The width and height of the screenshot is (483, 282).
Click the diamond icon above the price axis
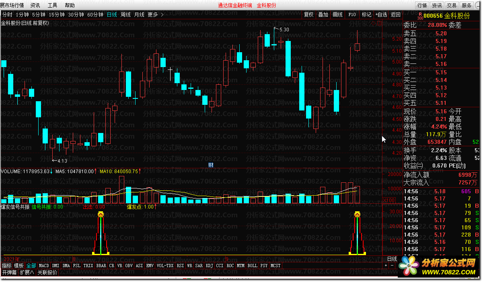[x=373, y=23]
